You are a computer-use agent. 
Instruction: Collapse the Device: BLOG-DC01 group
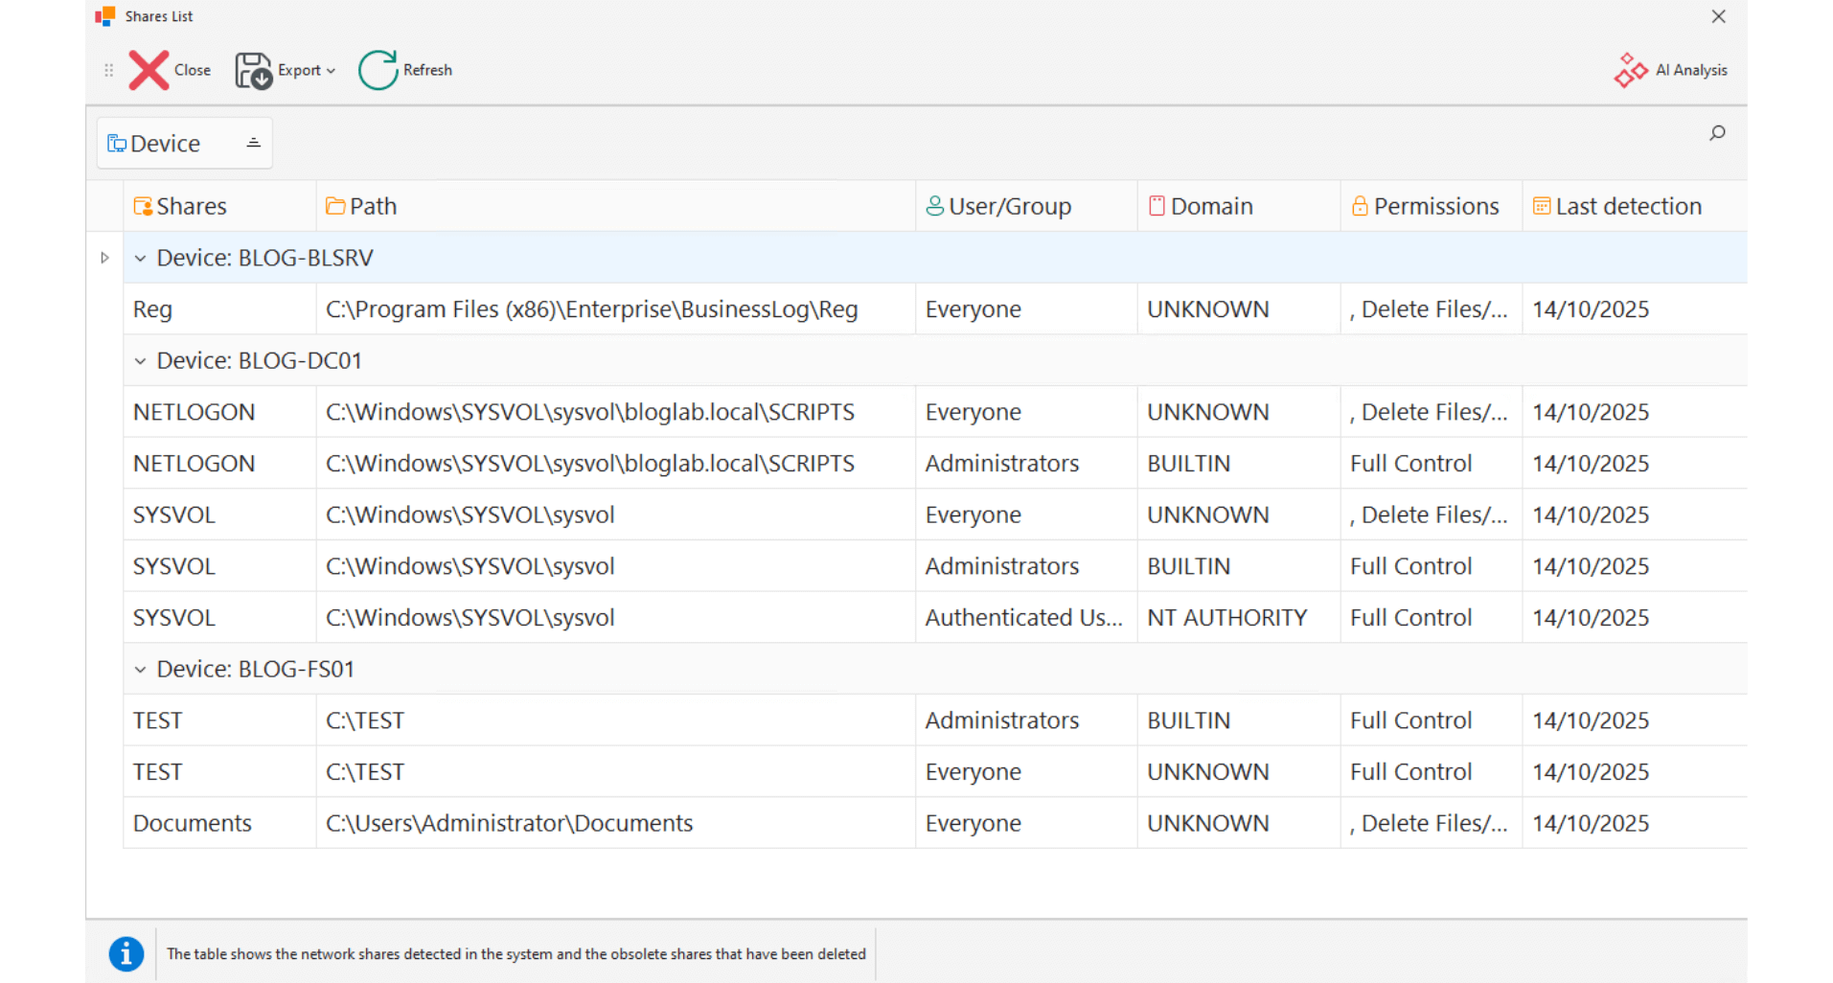tap(141, 361)
